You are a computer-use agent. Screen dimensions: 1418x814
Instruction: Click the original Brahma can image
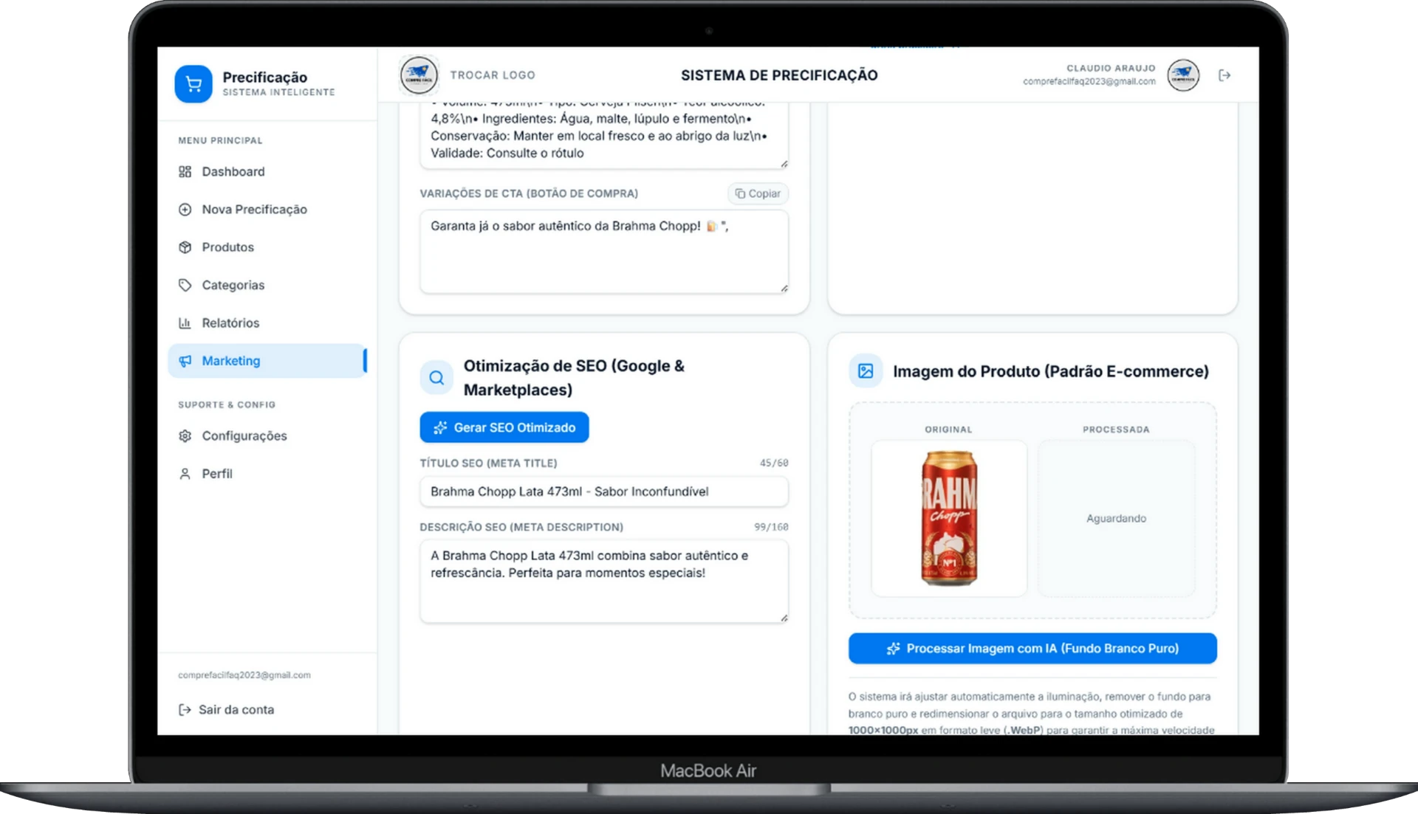[x=949, y=518]
